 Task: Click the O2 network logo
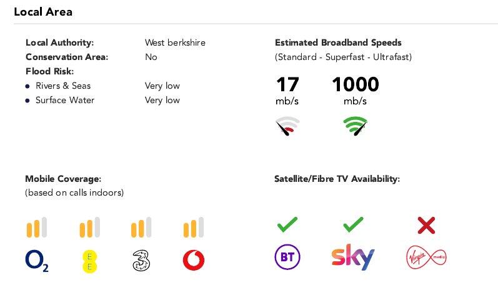tap(37, 261)
